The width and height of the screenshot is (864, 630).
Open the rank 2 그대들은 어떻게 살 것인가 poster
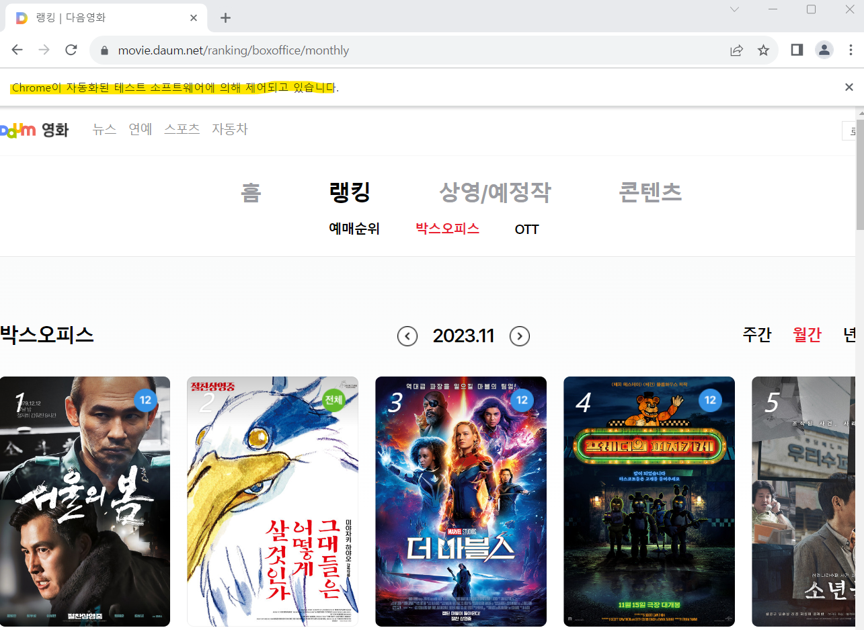click(272, 502)
